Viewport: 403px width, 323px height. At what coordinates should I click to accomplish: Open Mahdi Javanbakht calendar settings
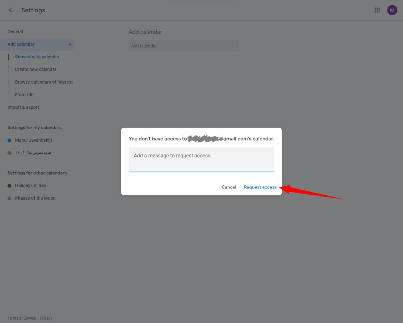(34, 140)
